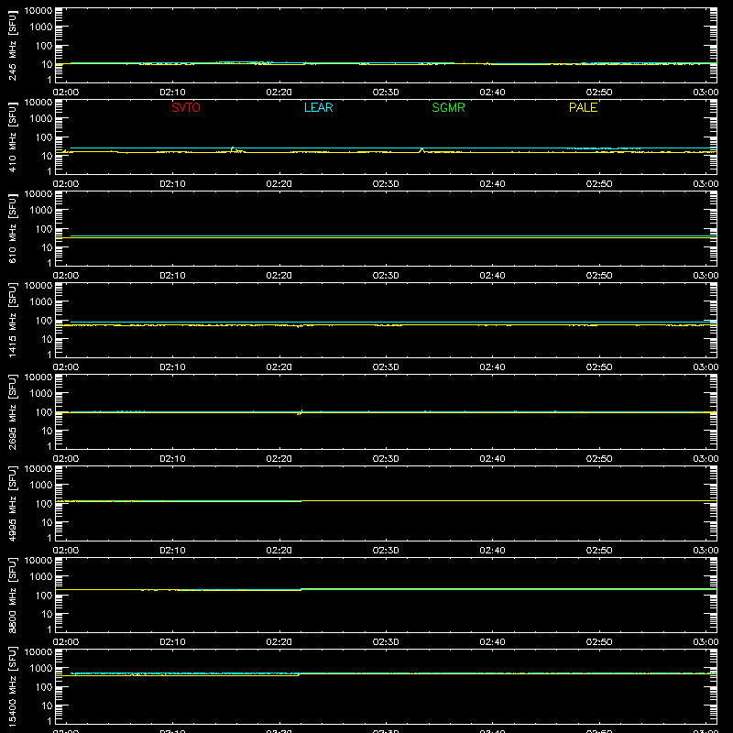Click the yellow dip near 02:22 in 2695 MHz plot
733x733 pixels.
pyautogui.click(x=300, y=412)
